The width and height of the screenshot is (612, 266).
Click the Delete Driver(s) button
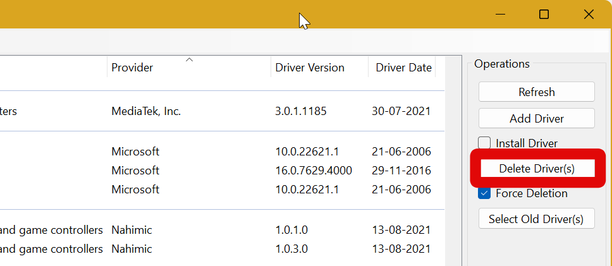coord(536,169)
